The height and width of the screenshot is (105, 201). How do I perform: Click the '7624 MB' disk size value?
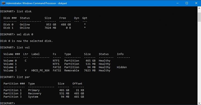[50, 28]
